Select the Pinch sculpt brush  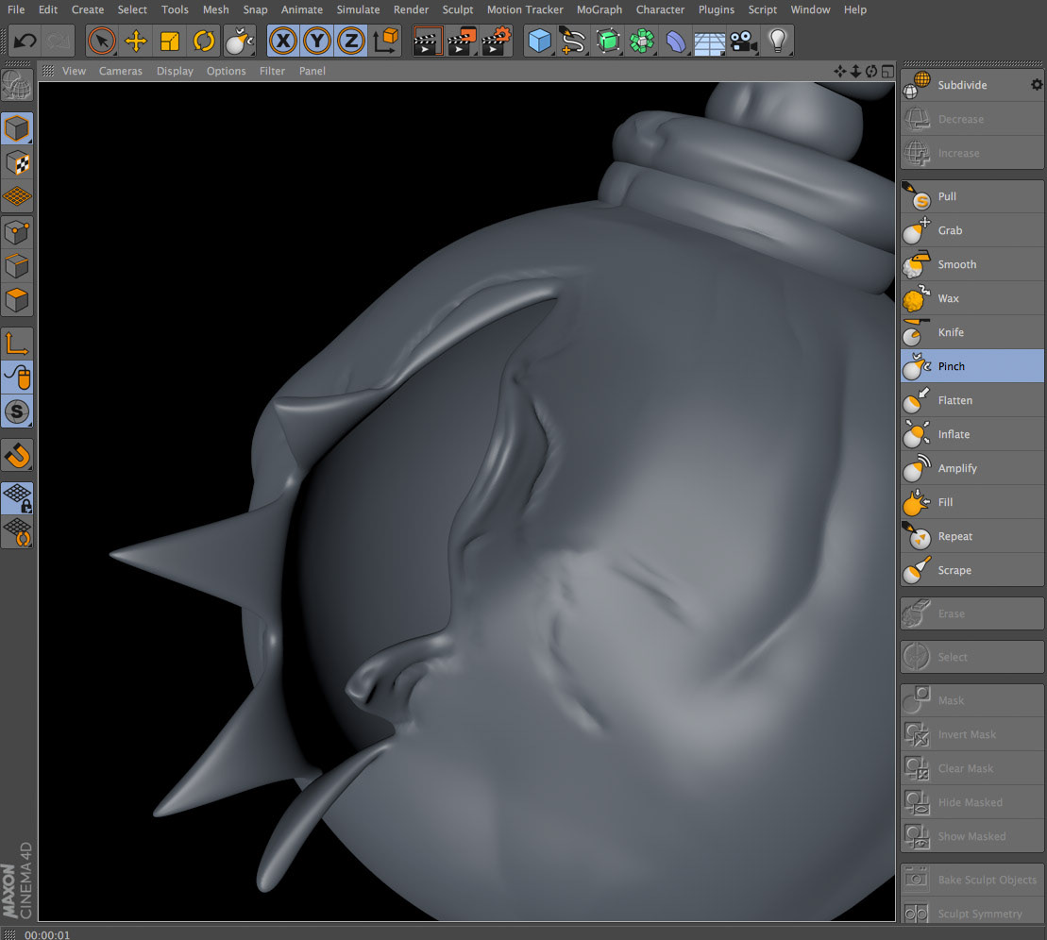click(x=971, y=366)
